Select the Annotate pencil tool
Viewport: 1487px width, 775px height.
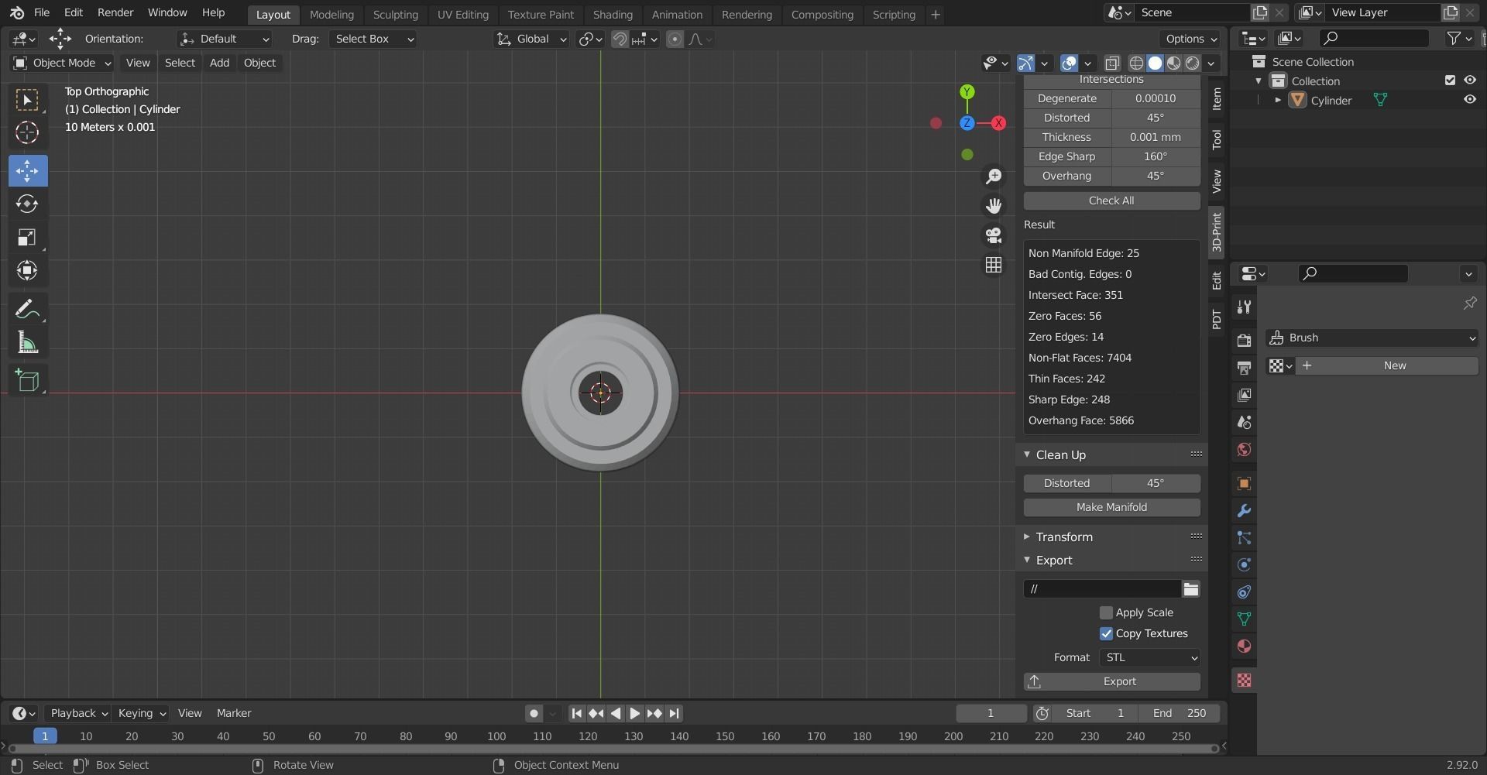point(28,310)
